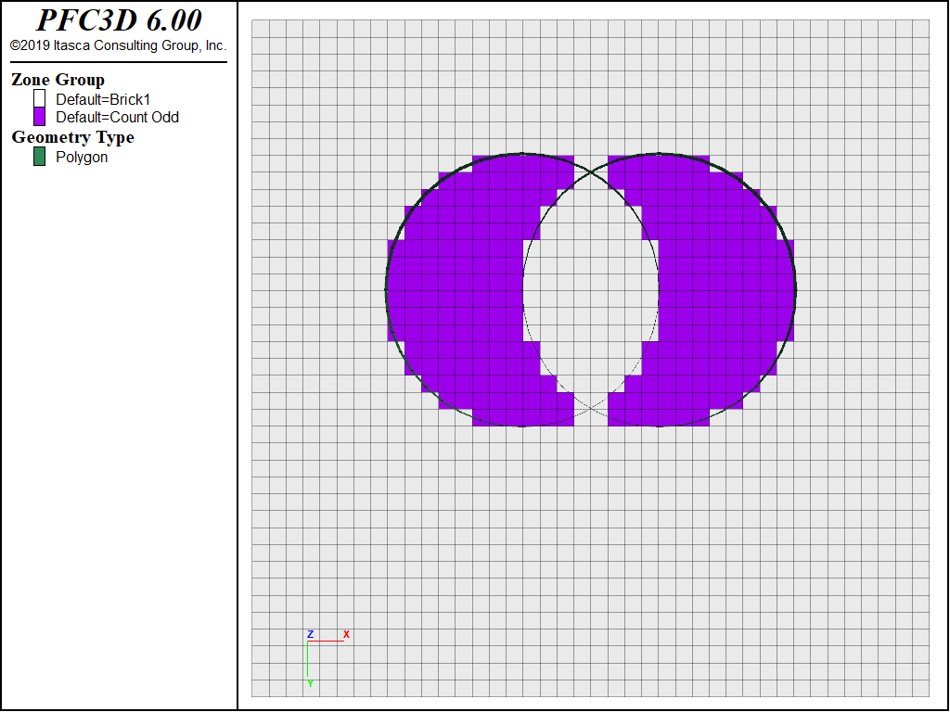Screen dimensions: 950x712
Task: Click the XYZ axes orientation triad
Action: [327, 658]
